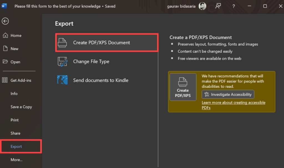Maximize the Word window
This screenshot has height=168, width=284.
265,6
